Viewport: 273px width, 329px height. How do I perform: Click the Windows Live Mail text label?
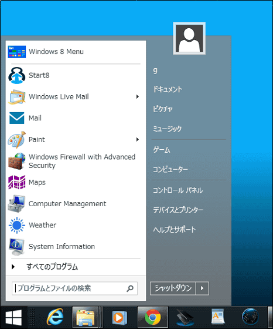(x=59, y=97)
